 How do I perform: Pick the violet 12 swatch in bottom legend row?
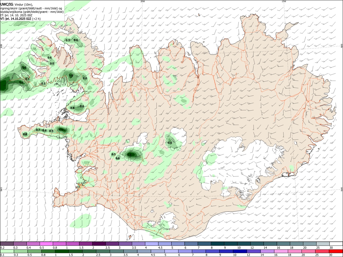tap(253, 251)
